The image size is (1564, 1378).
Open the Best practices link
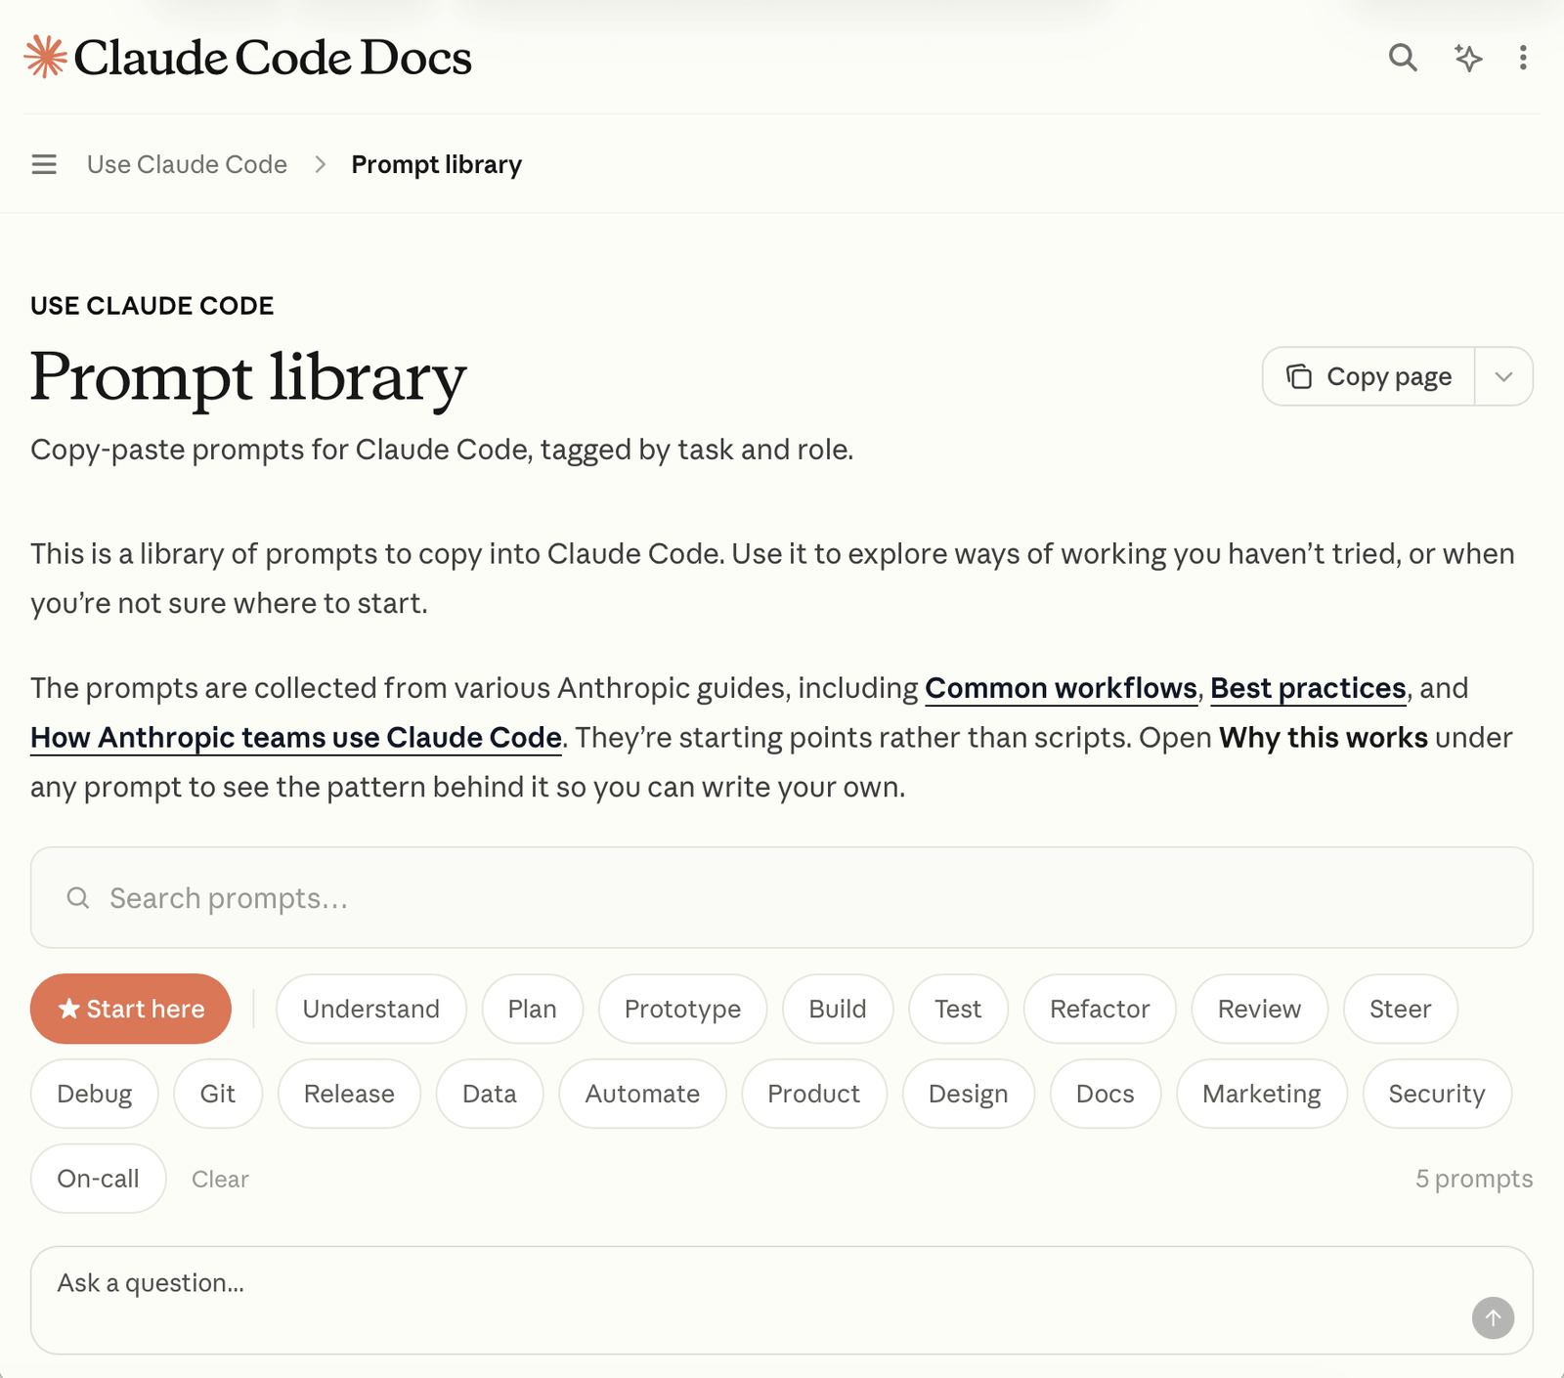pyautogui.click(x=1308, y=688)
